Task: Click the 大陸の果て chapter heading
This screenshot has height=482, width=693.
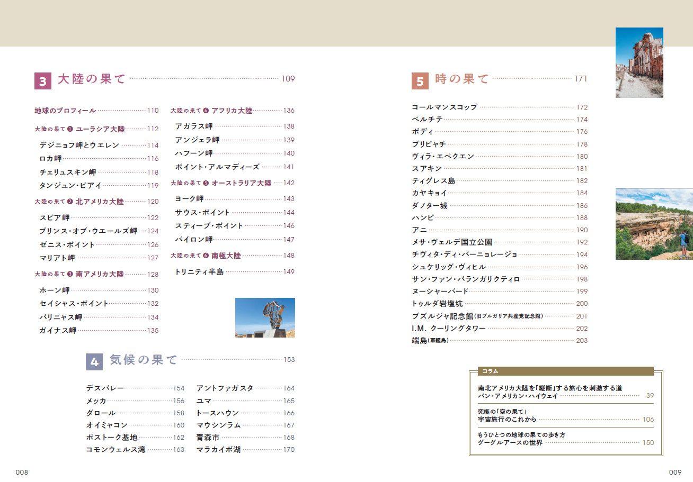Action: click(x=92, y=79)
